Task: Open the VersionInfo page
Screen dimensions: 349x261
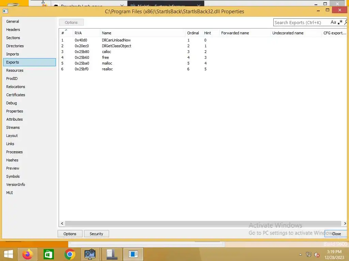Action: (x=29, y=185)
